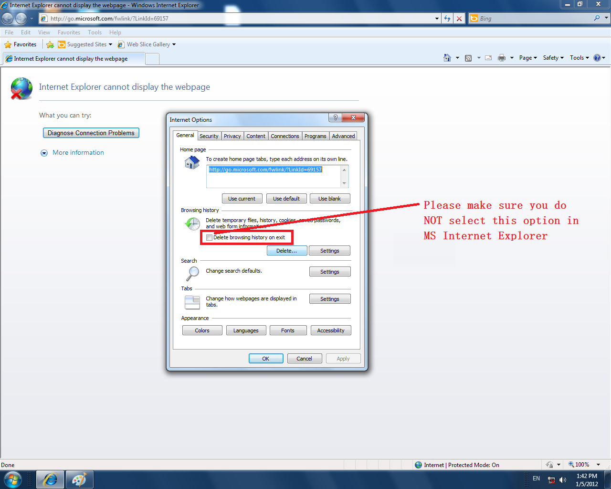Click the Read Mail toolbar icon

pos(488,58)
